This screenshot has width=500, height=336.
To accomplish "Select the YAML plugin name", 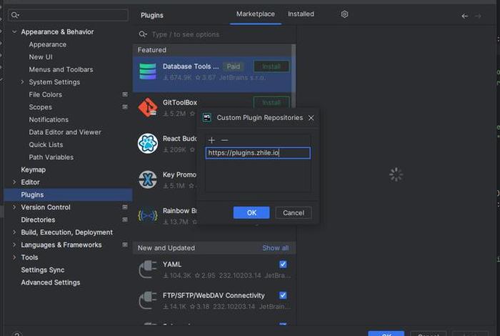I will pos(172,265).
